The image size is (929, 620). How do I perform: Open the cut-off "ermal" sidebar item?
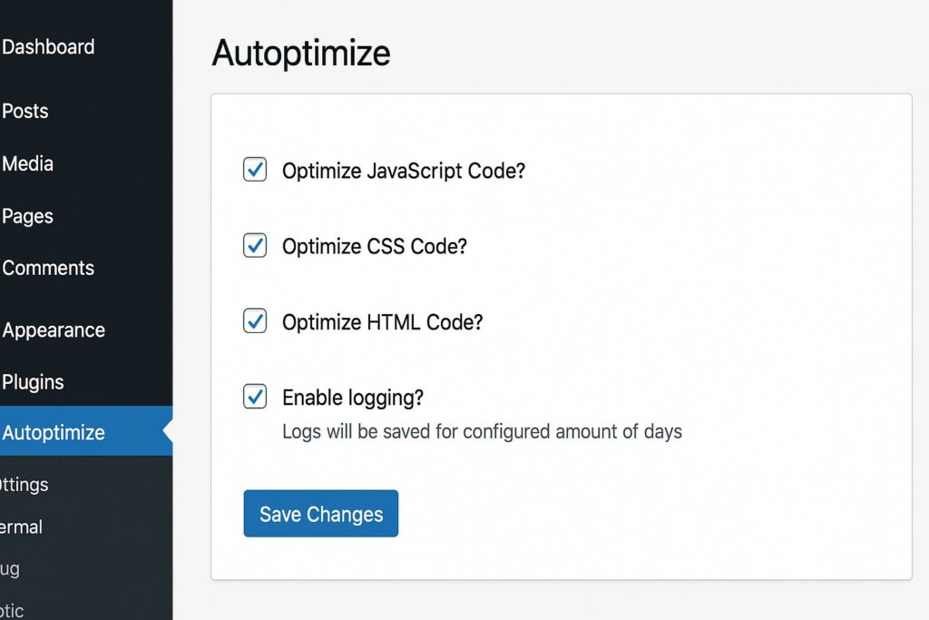(x=22, y=527)
